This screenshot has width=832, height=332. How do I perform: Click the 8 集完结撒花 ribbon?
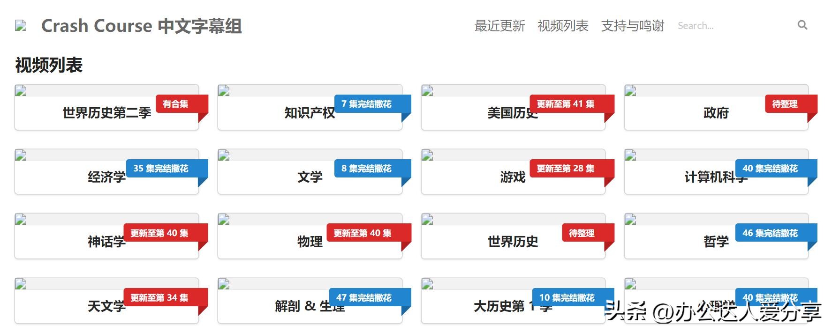click(373, 169)
